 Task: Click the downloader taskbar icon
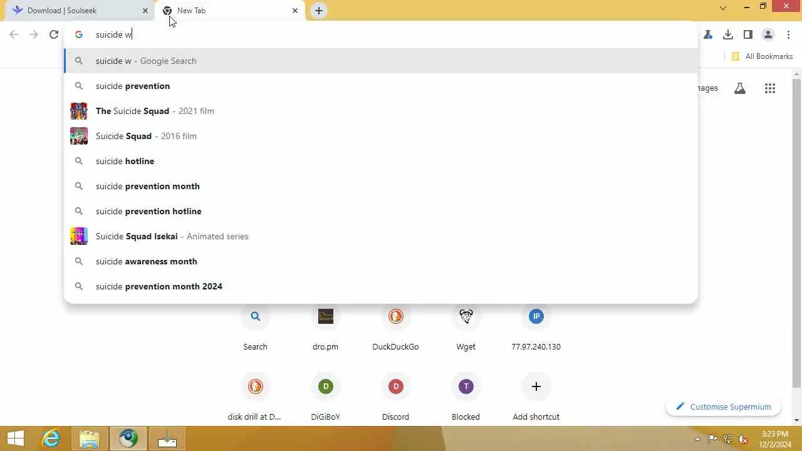click(x=167, y=438)
